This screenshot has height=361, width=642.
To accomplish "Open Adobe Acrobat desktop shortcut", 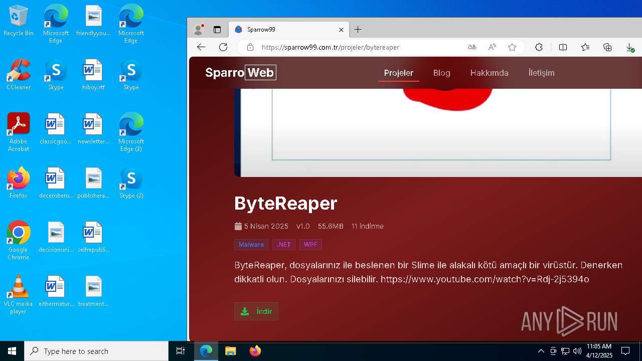I will (x=19, y=132).
